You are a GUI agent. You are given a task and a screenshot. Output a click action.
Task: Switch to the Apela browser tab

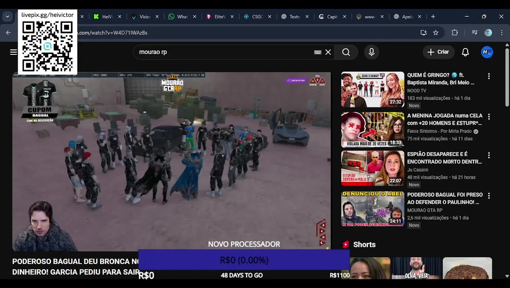[403, 17]
